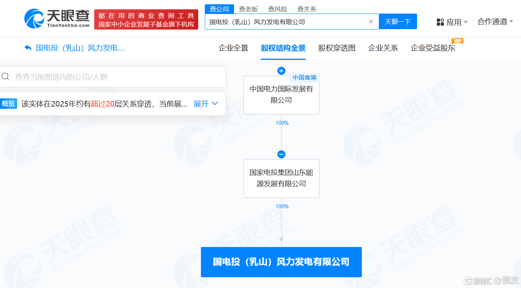Collapse the node above 国家电投集团山东能源发展有限公司
Image resolution: width=521 pixels, height=288 pixels.
click(282, 154)
